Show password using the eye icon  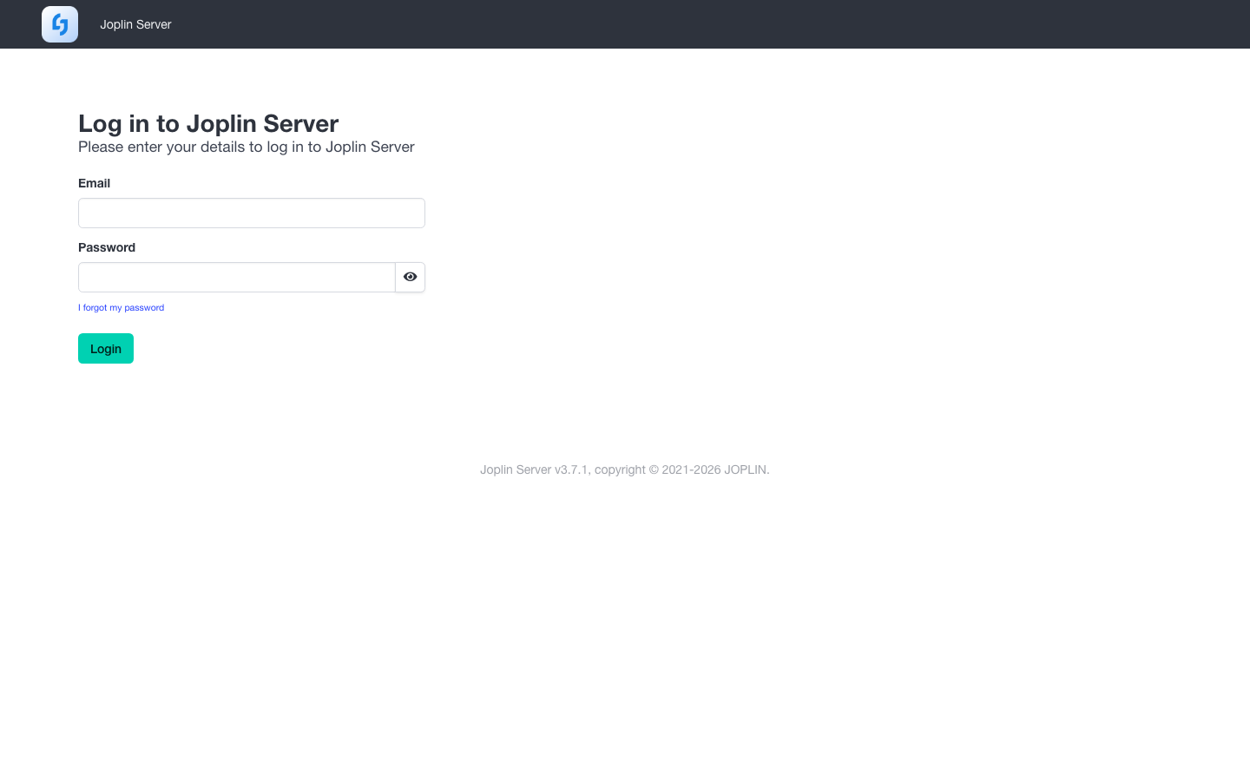point(411,278)
